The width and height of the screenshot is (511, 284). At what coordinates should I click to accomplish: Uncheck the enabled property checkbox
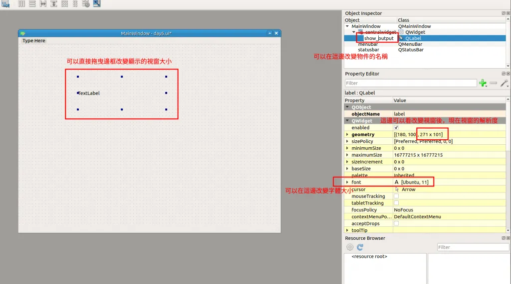[x=396, y=128]
